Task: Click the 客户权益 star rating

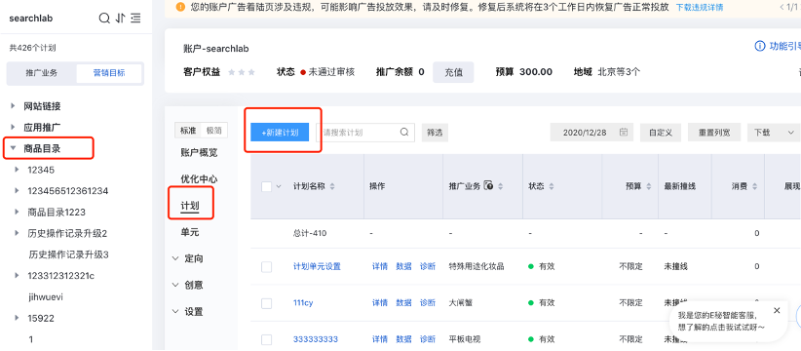Action: pos(242,72)
